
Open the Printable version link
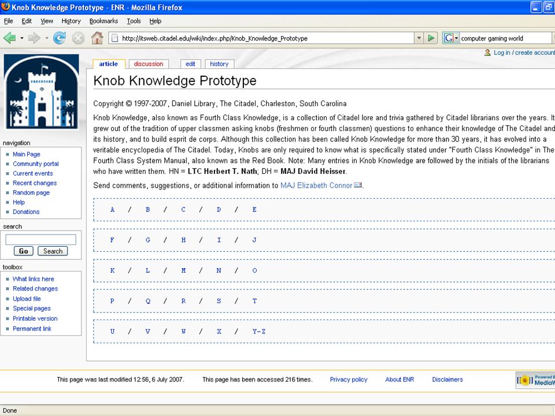click(x=35, y=318)
